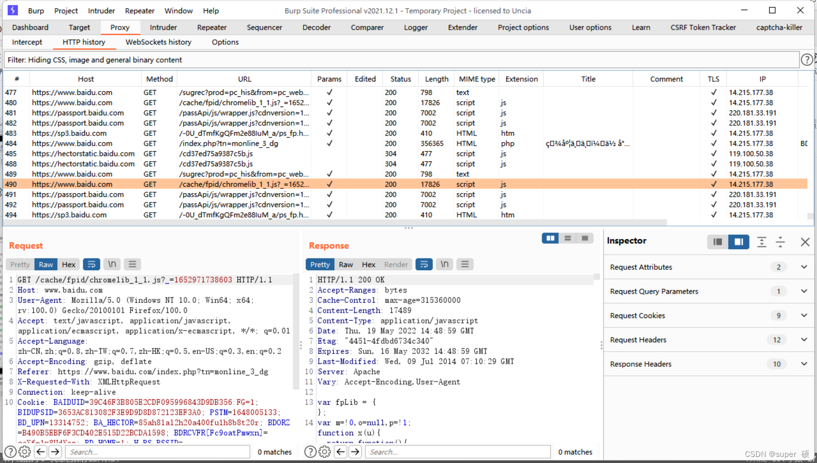Close the Inspector panel
Image resolution: width=817 pixels, height=463 pixels.
coord(805,242)
